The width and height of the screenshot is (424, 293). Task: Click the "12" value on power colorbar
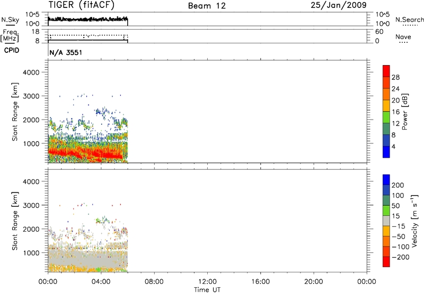point(395,124)
